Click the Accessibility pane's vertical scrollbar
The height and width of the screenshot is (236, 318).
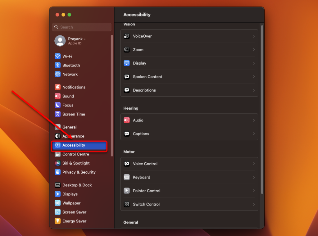pyautogui.click(x=262, y=110)
